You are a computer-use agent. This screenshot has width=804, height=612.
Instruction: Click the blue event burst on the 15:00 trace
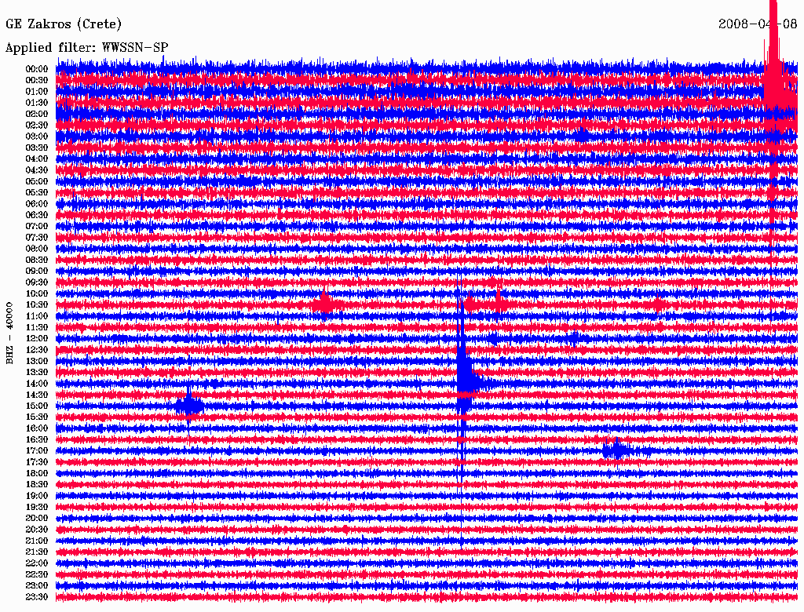coord(189,406)
